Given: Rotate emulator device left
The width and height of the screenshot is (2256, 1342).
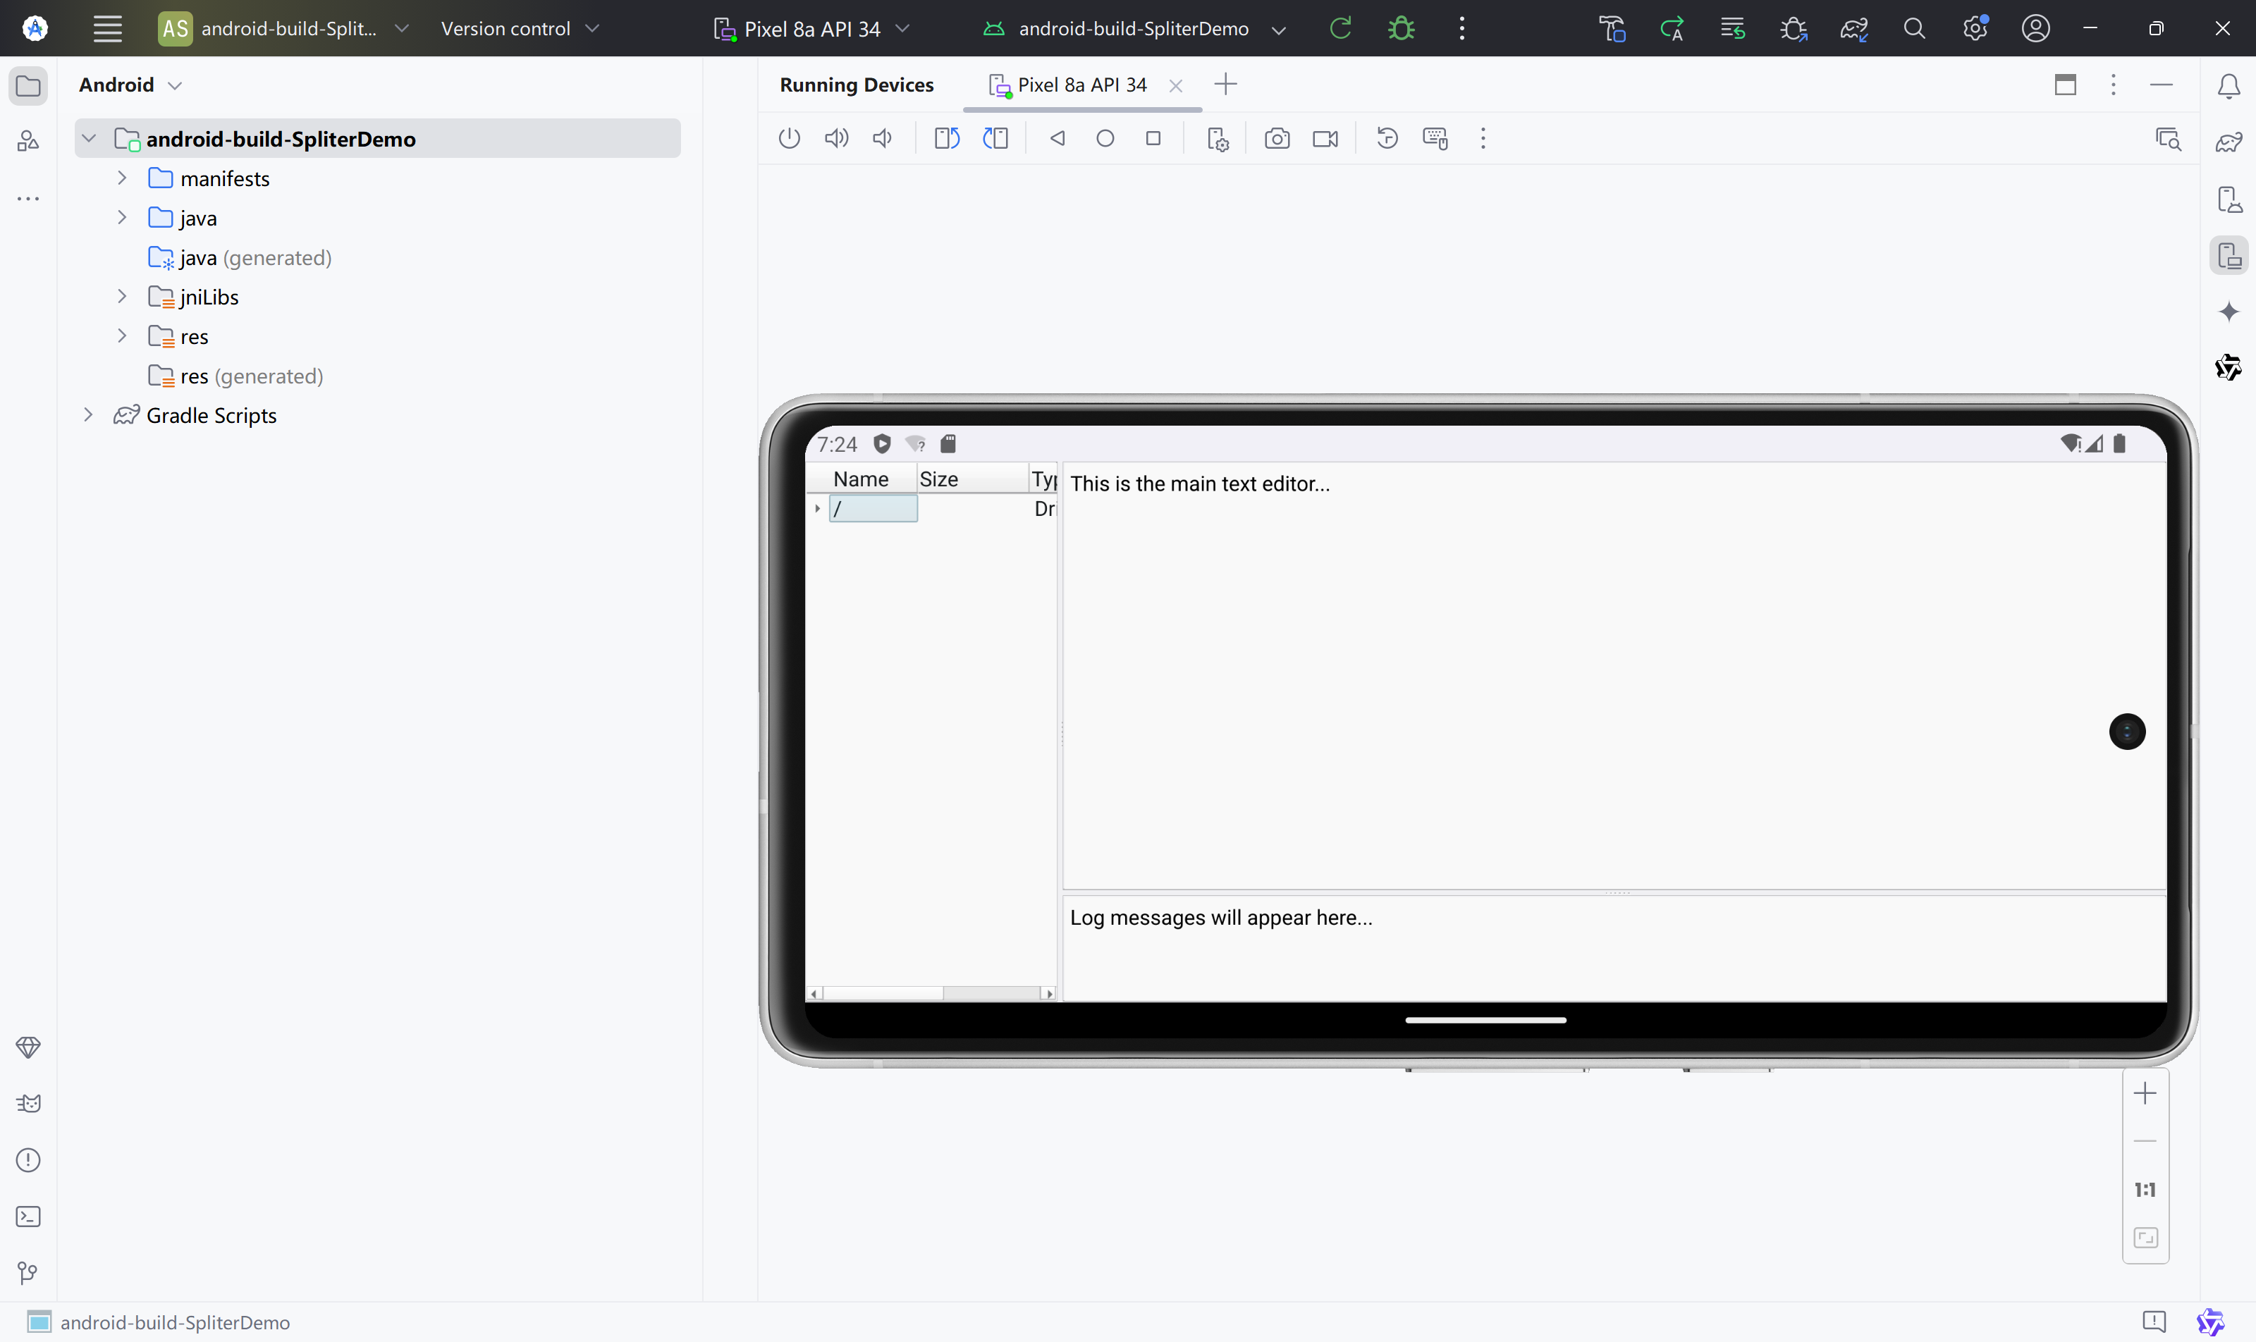Looking at the screenshot, I should [946, 138].
